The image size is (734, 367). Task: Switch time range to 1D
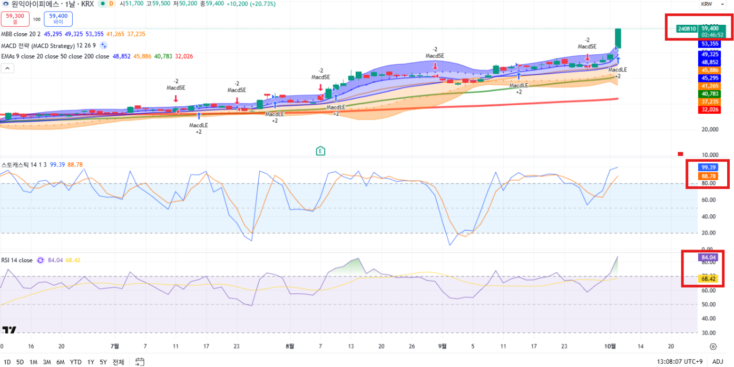[7, 362]
